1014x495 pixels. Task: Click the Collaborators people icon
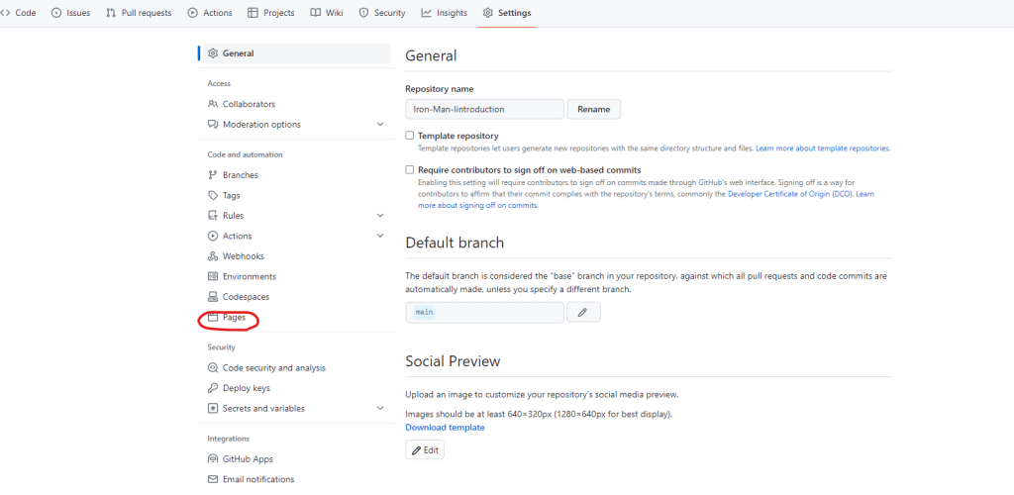213,104
